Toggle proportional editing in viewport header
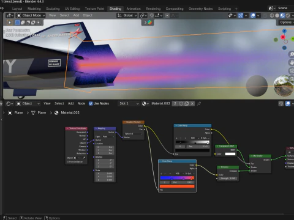This screenshot has width=294, height=220. pyautogui.click(x=167, y=15)
